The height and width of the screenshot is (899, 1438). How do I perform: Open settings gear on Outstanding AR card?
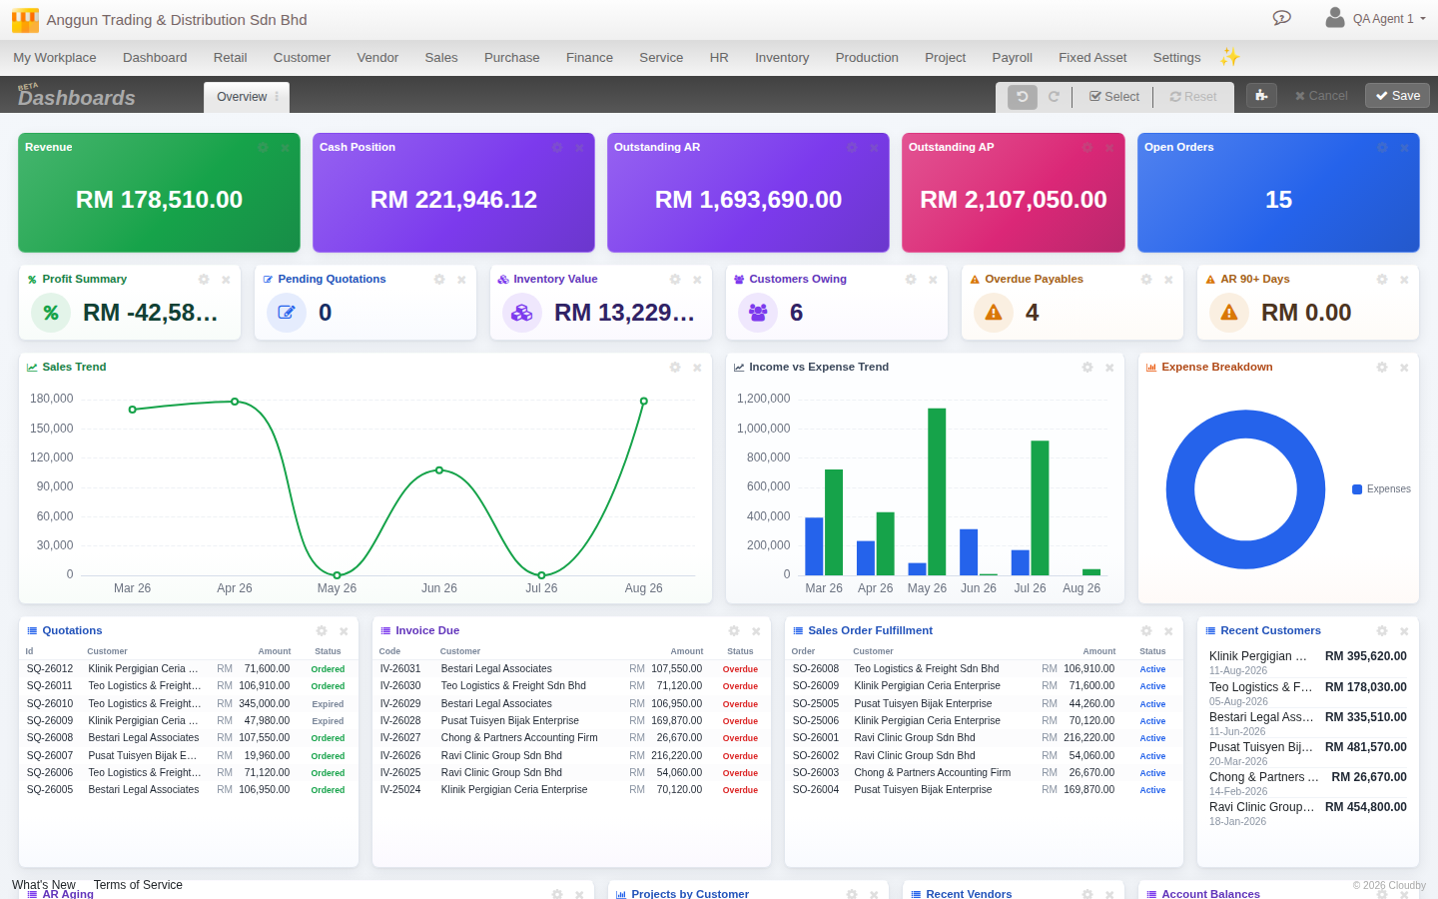tap(852, 148)
